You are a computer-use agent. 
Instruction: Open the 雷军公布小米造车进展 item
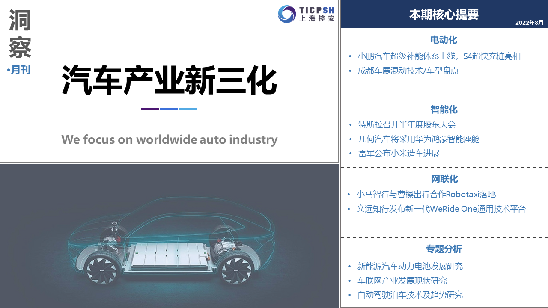pos(399,153)
